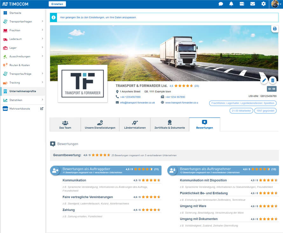283x233 pixels.
Task: Open the info@transport-forwarder.co.uk email link
Action: point(137,103)
